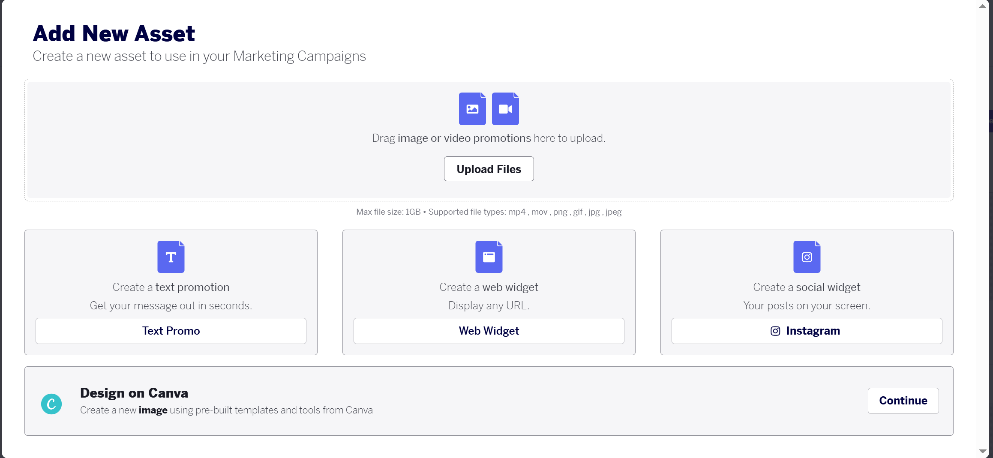
Task: Continue to Design on Canva
Action: [x=903, y=401]
